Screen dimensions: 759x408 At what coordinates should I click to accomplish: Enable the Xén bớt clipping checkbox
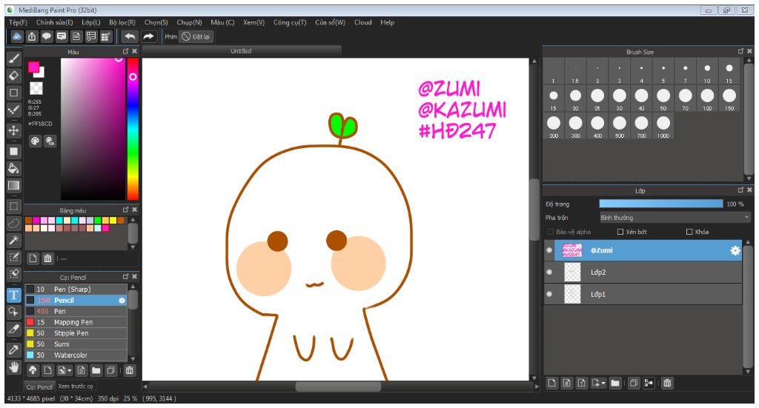[x=620, y=232]
